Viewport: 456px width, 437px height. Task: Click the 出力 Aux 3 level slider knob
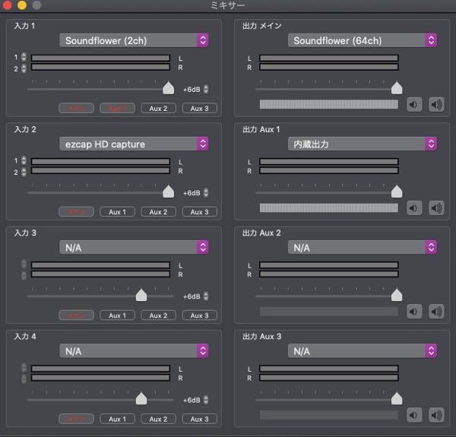pyautogui.click(x=397, y=399)
